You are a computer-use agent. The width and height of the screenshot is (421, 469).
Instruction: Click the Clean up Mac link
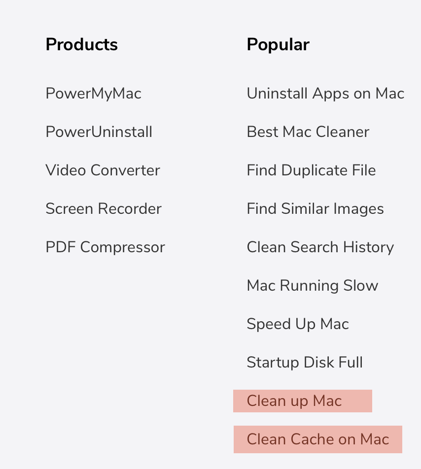point(294,401)
